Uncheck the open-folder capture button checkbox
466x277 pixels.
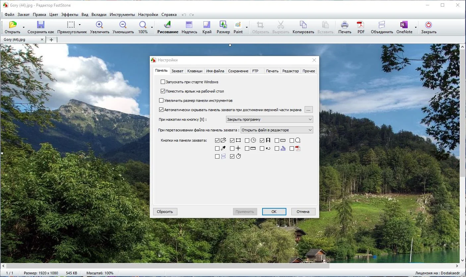tap(217, 141)
